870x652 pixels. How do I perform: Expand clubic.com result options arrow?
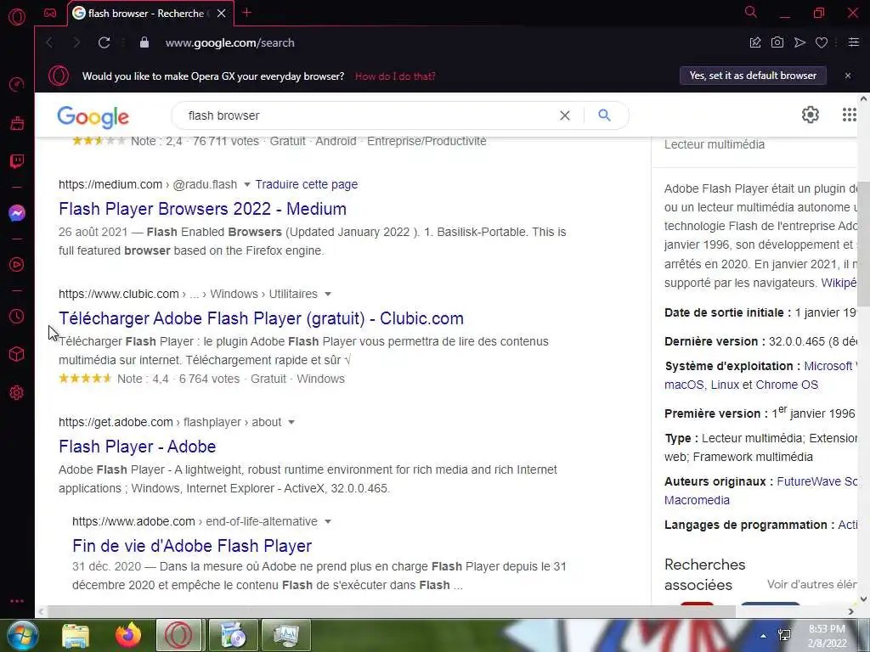click(327, 294)
